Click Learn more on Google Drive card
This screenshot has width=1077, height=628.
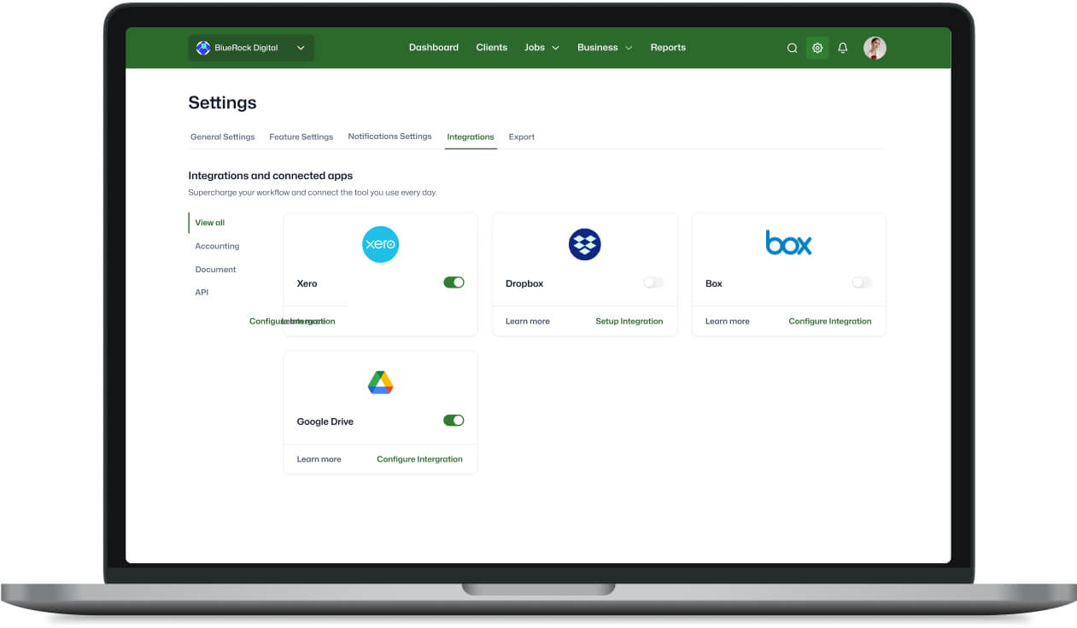[x=319, y=459]
